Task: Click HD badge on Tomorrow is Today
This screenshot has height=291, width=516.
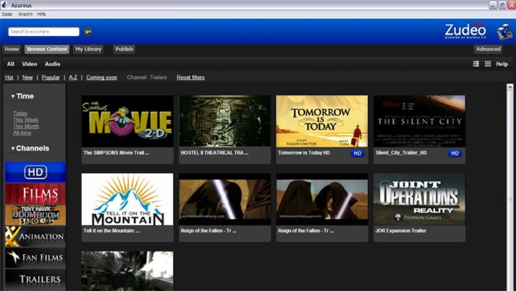Action: (x=357, y=153)
